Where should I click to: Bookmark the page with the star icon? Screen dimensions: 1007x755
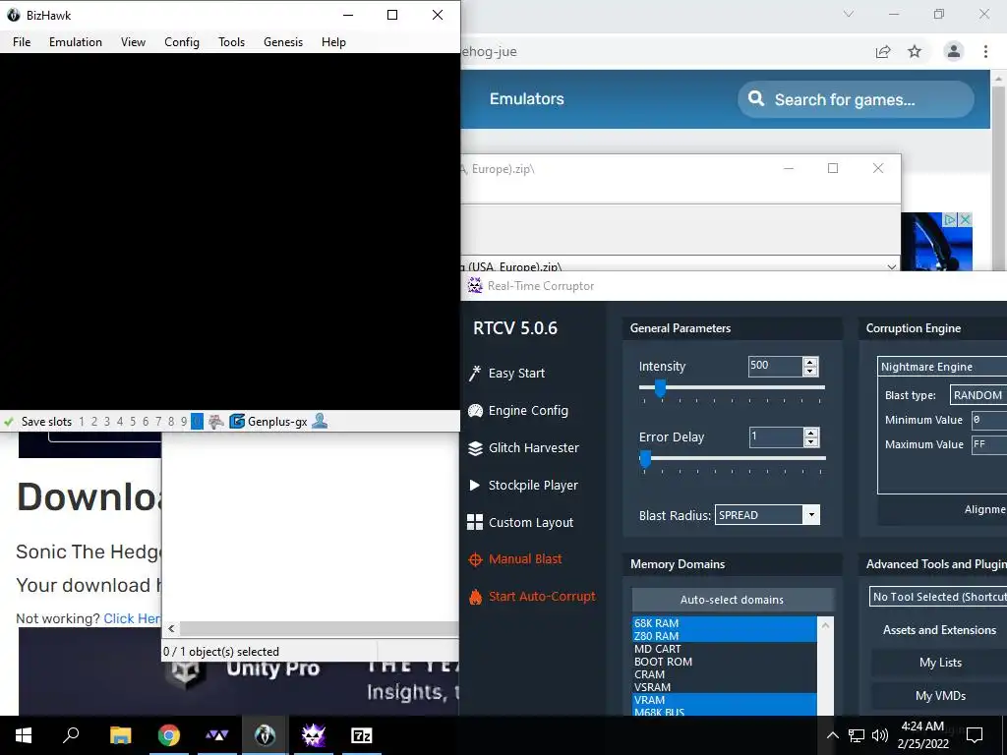pos(915,51)
